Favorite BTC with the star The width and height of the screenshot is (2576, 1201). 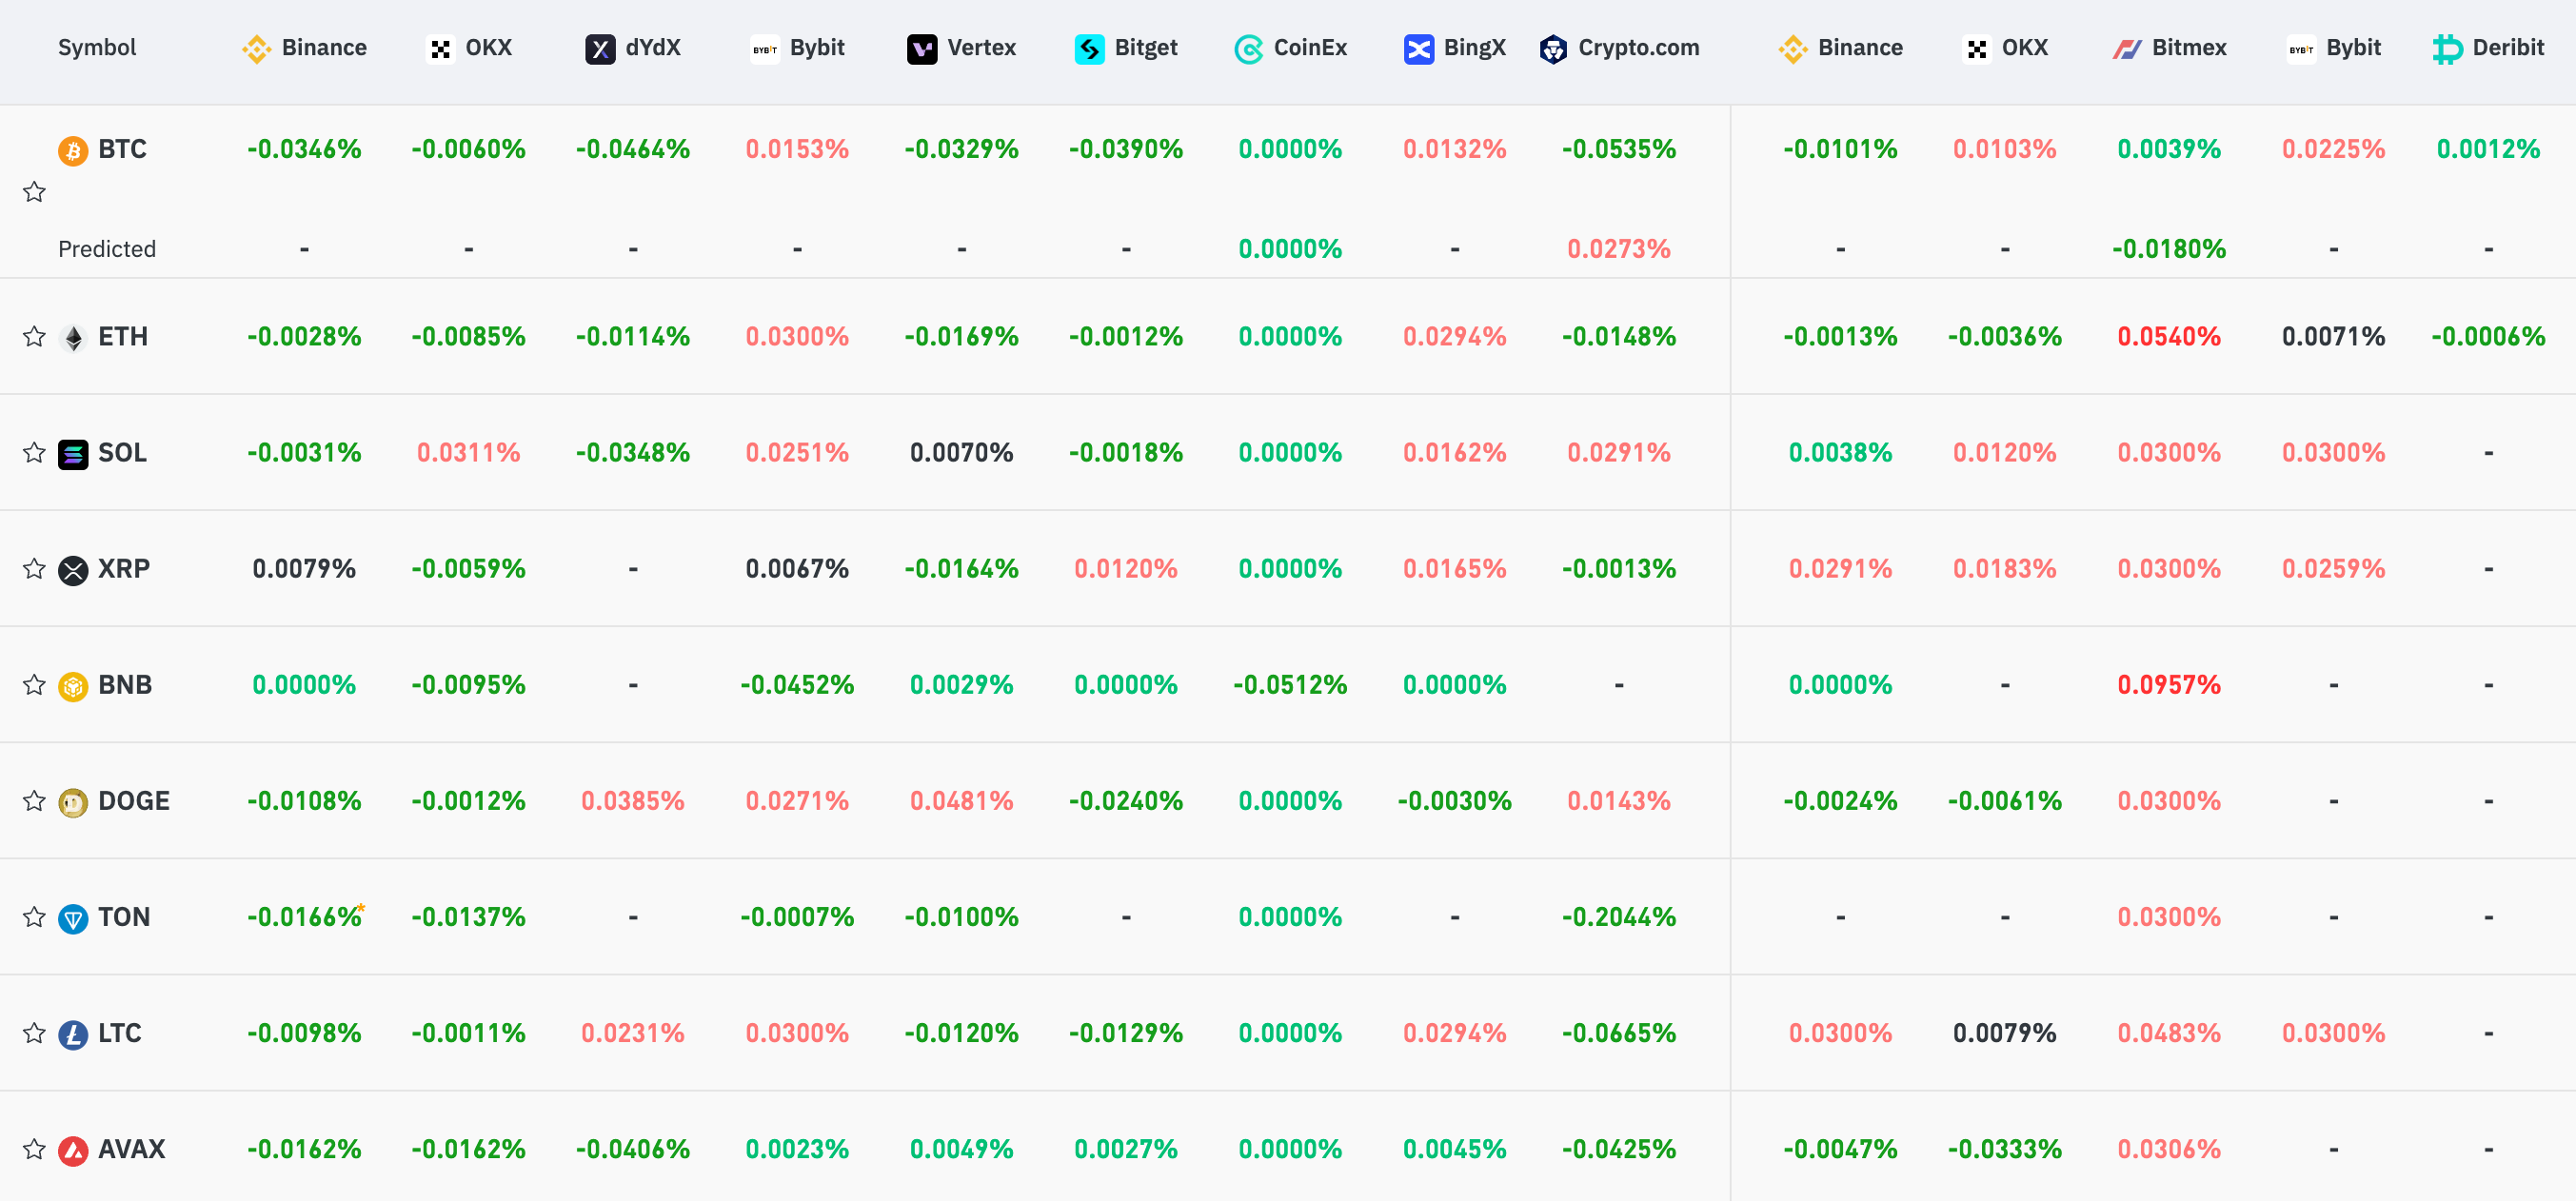pyautogui.click(x=34, y=191)
